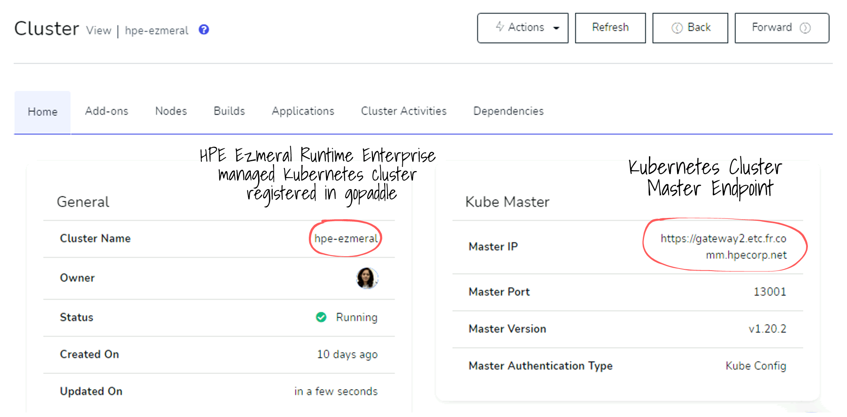Viewport: 847px width, 417px height.
Task: Click the owner avatar picture
Action: tap(367, 278)
